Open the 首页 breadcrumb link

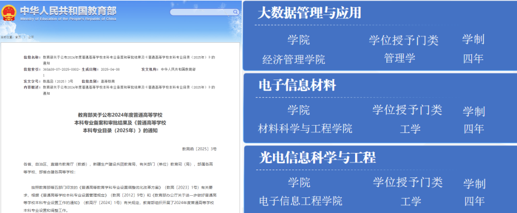click(18, 37)
